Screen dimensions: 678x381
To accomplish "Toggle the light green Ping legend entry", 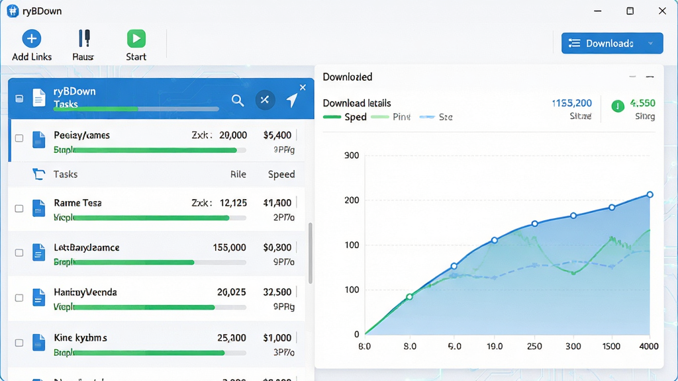I will pos(391,117).
